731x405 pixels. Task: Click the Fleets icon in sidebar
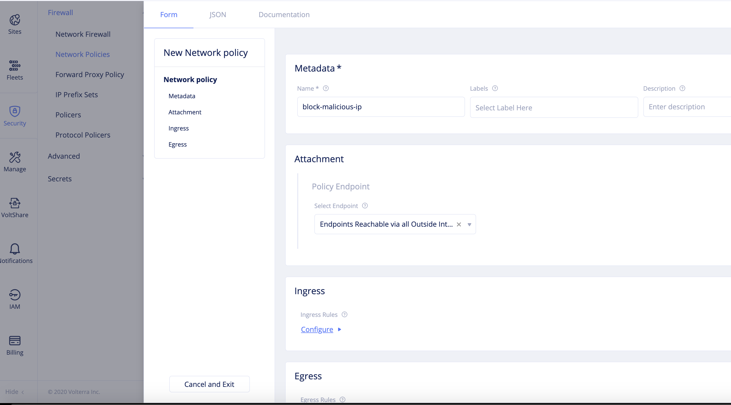click(x=15, y=65)
